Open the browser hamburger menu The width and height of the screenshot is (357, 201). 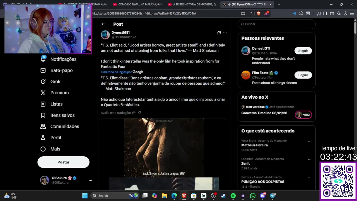[x=352, y=13]
